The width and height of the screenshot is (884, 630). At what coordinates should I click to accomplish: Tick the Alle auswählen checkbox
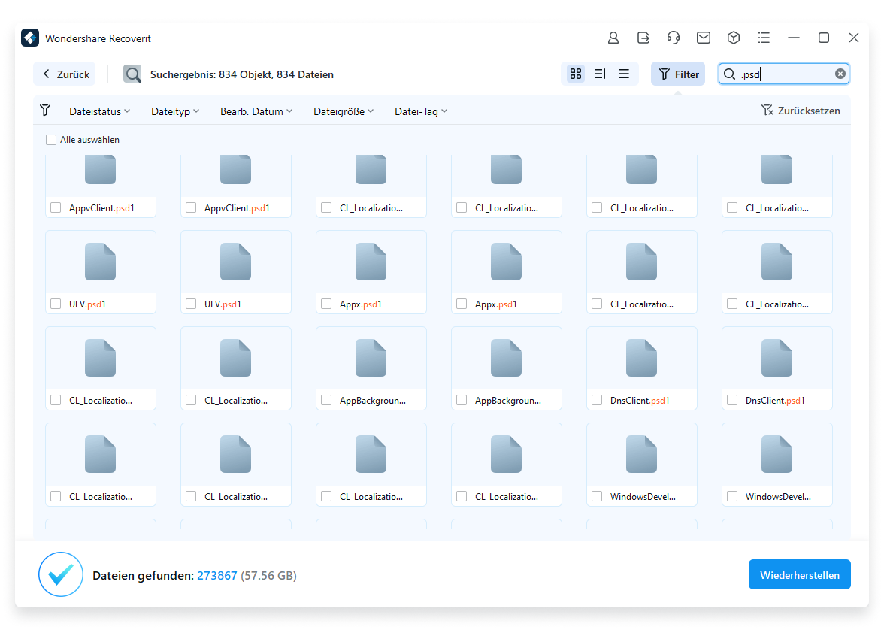51,140
